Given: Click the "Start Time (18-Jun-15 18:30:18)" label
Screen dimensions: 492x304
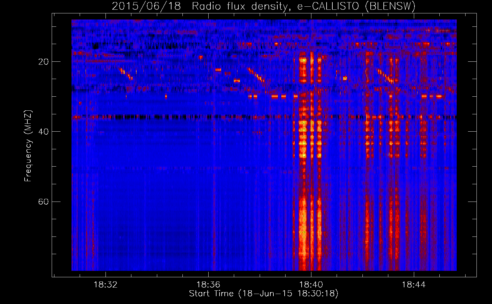Looking at the screenshot, I should (x=264, y=294).
